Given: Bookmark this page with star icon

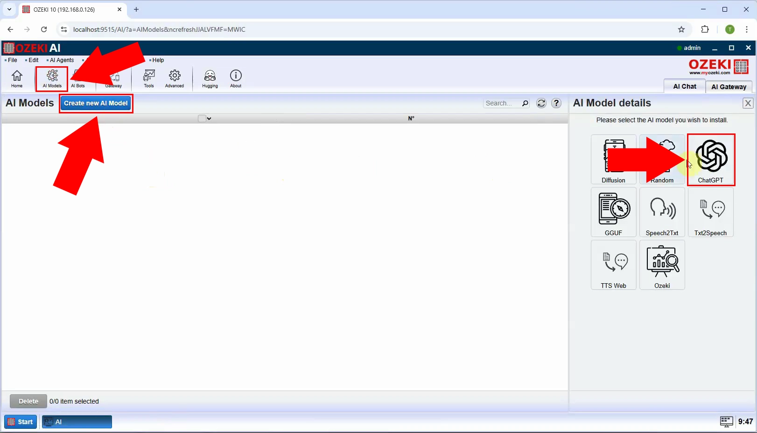Looking at the screenshot, I should click(x=681, y=29).
